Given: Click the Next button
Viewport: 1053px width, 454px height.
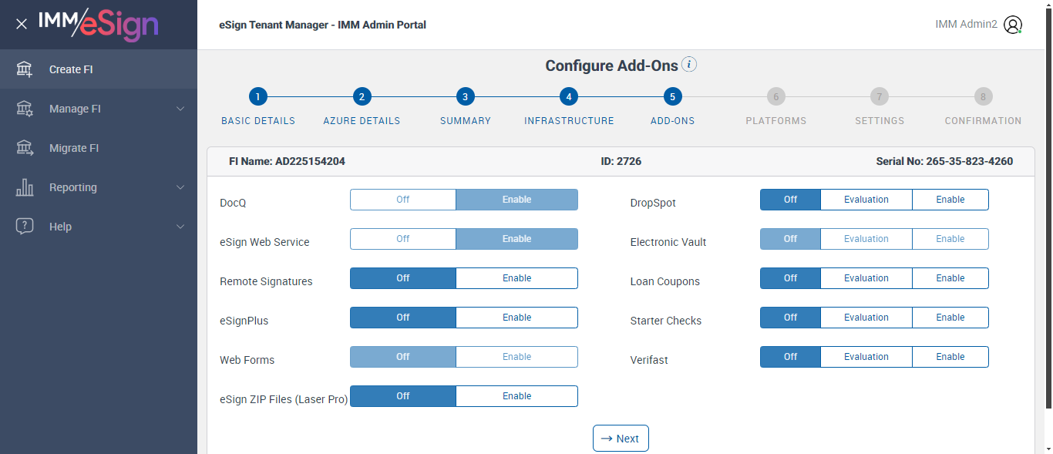Looking at the screenshot, I should tap(621, 439).
